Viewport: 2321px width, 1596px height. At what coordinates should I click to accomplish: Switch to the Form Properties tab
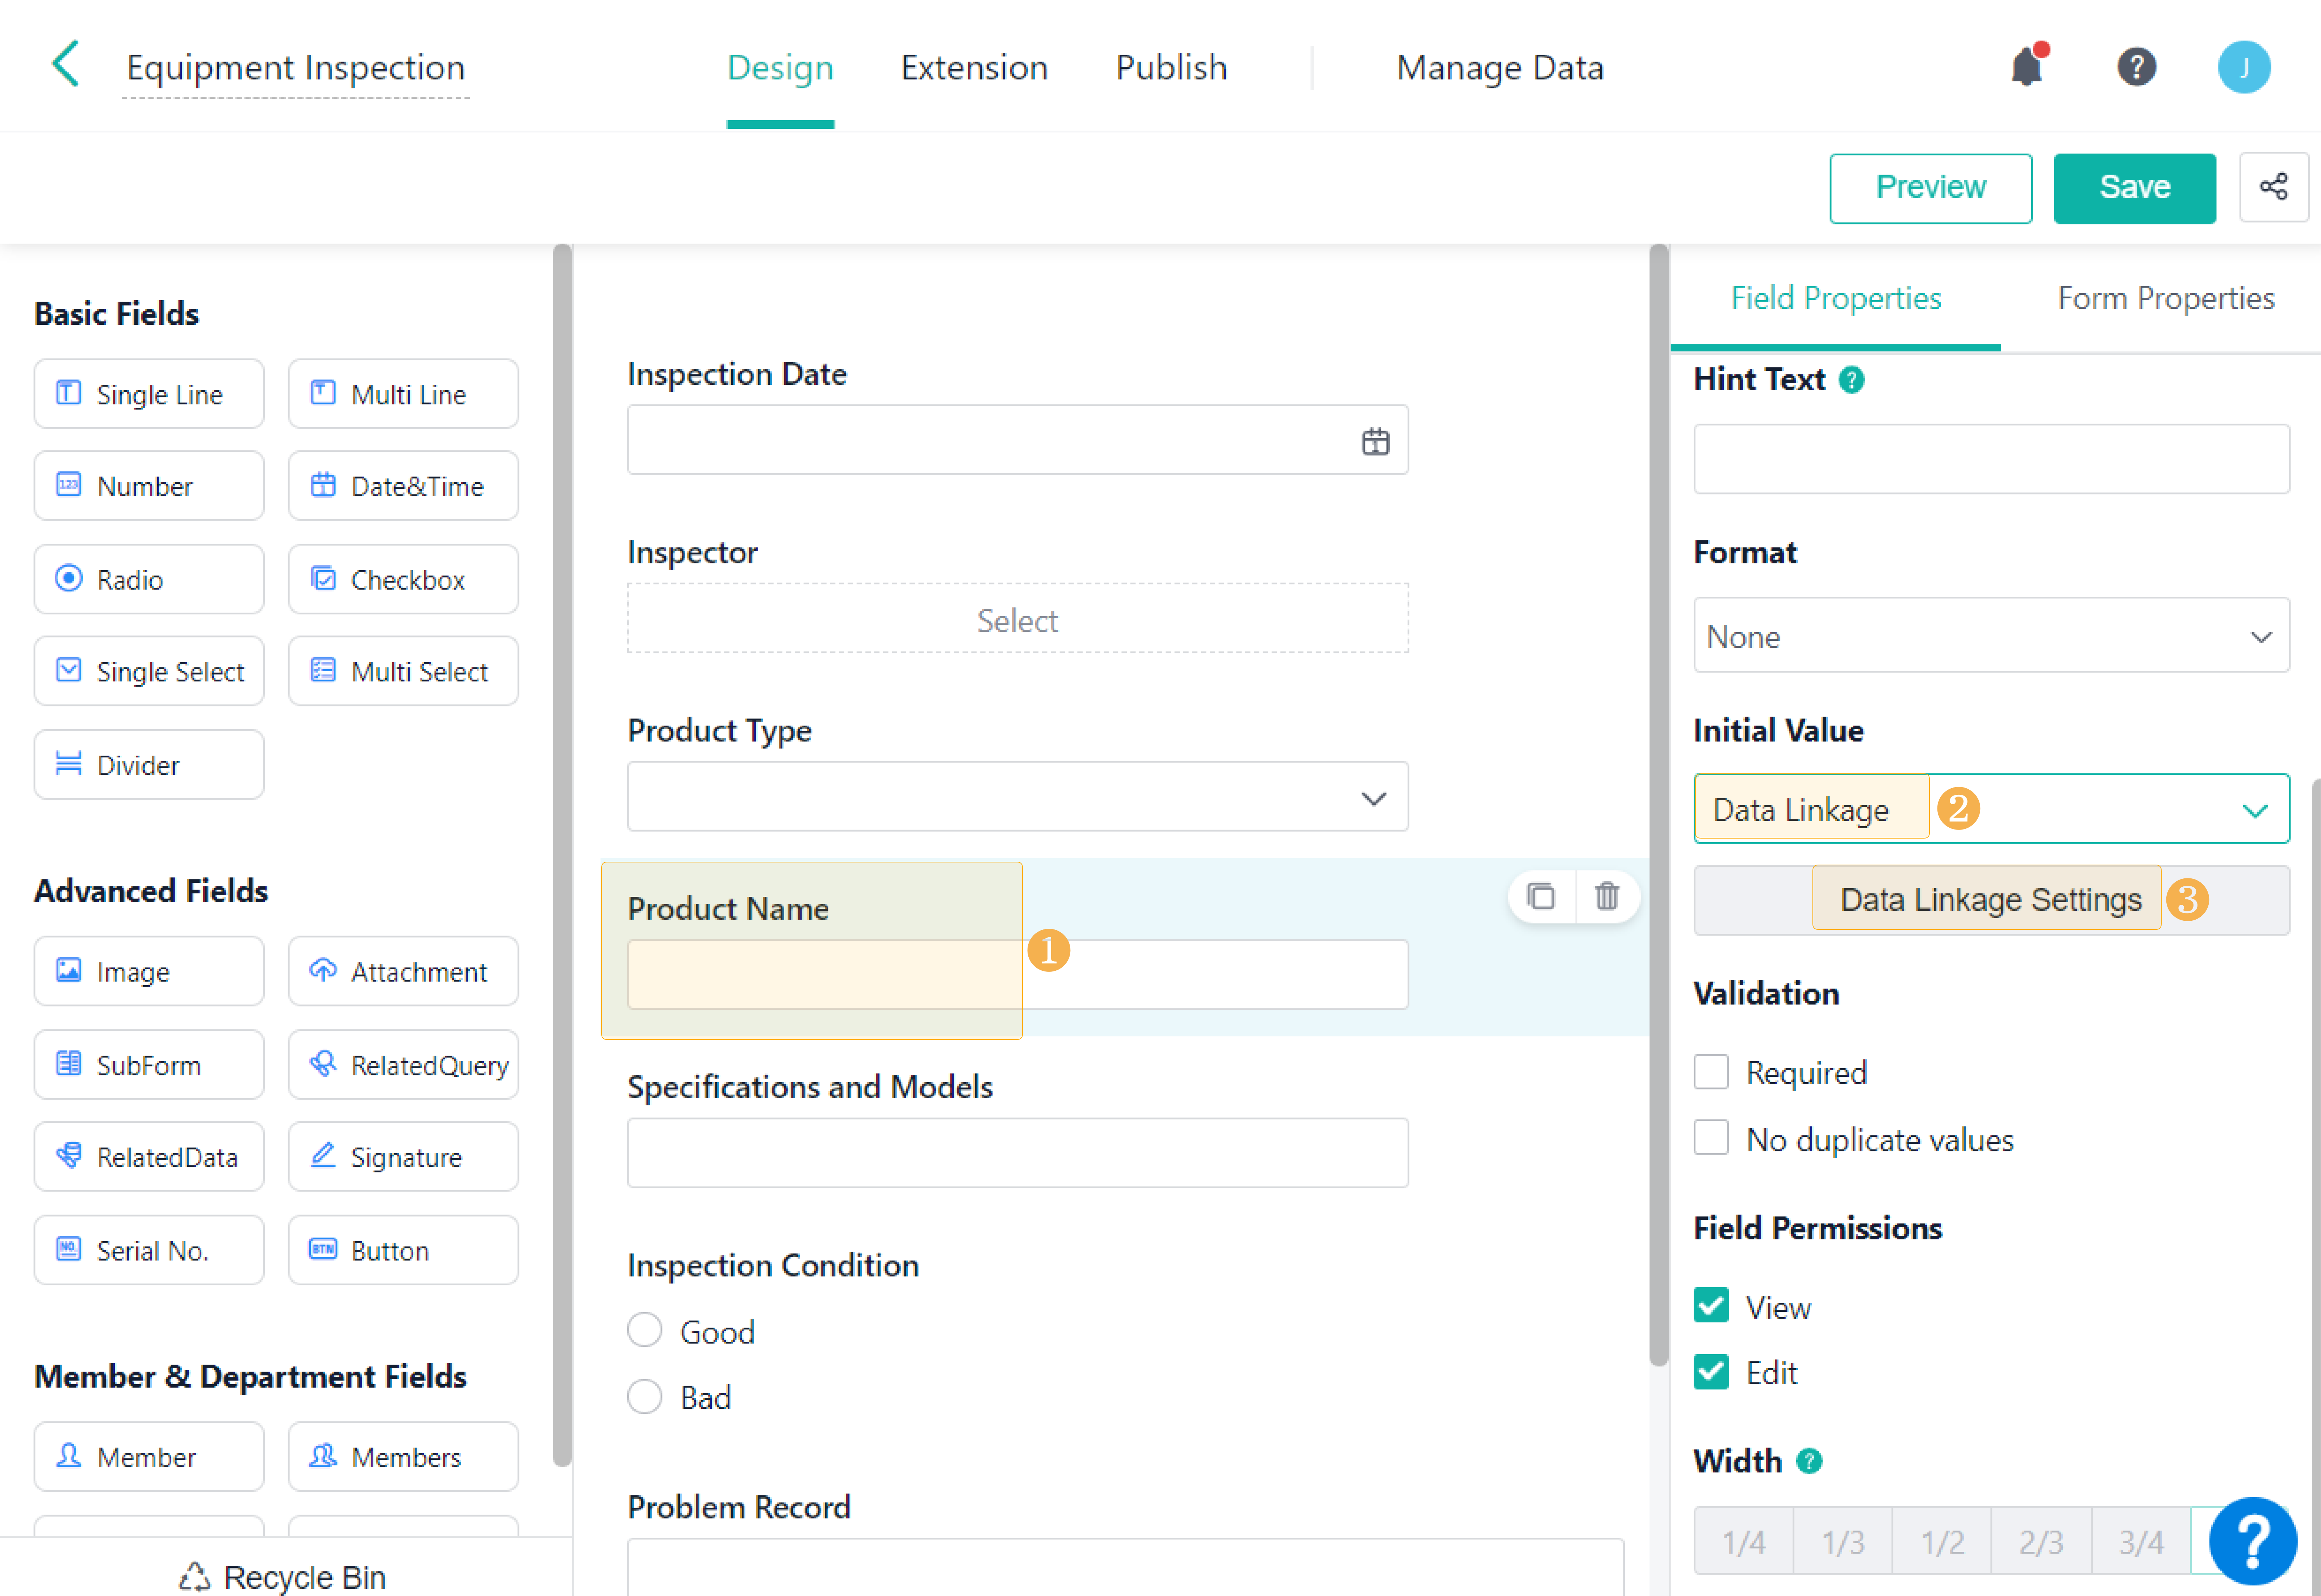pos(2165,298)
